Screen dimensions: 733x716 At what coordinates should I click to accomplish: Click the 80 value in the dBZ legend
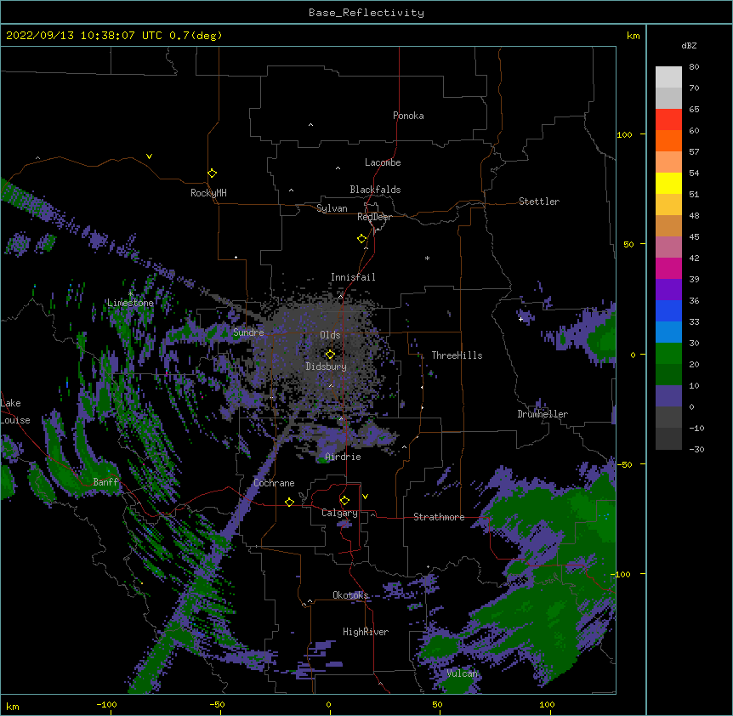(694, 66)
